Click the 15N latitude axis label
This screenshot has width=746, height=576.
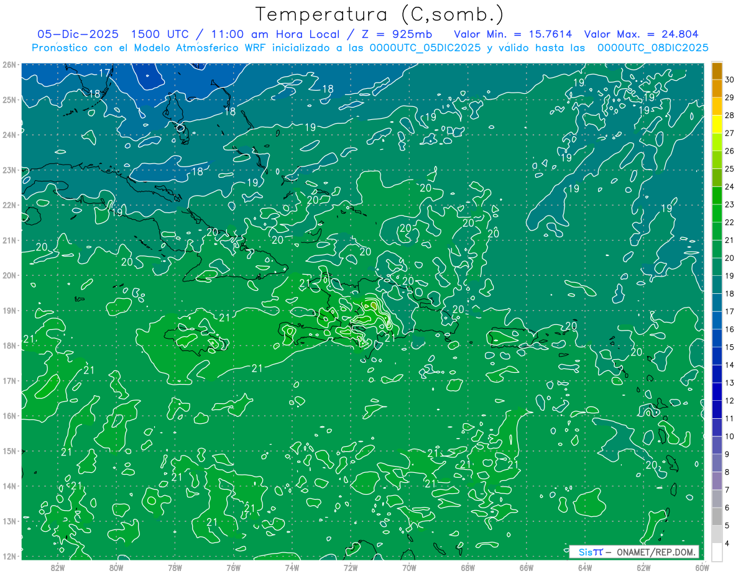[x=9, y=451]
